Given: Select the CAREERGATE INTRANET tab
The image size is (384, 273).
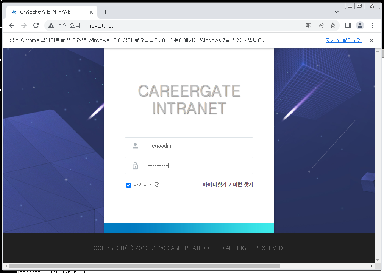Looking at the screenshot, I should pyautogui.click(x=52, y=12).
